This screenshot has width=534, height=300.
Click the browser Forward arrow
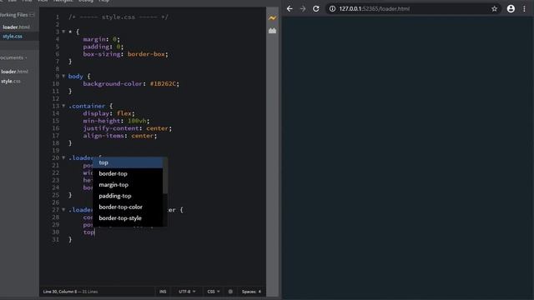point(303,9)
